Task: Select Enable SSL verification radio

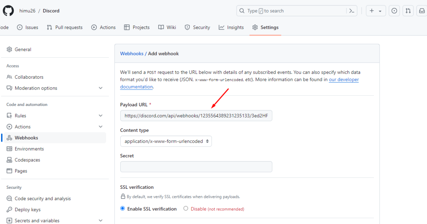Action: 123,208
